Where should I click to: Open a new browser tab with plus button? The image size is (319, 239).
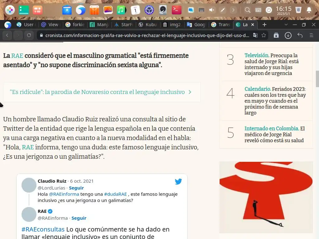click(264, 25)
